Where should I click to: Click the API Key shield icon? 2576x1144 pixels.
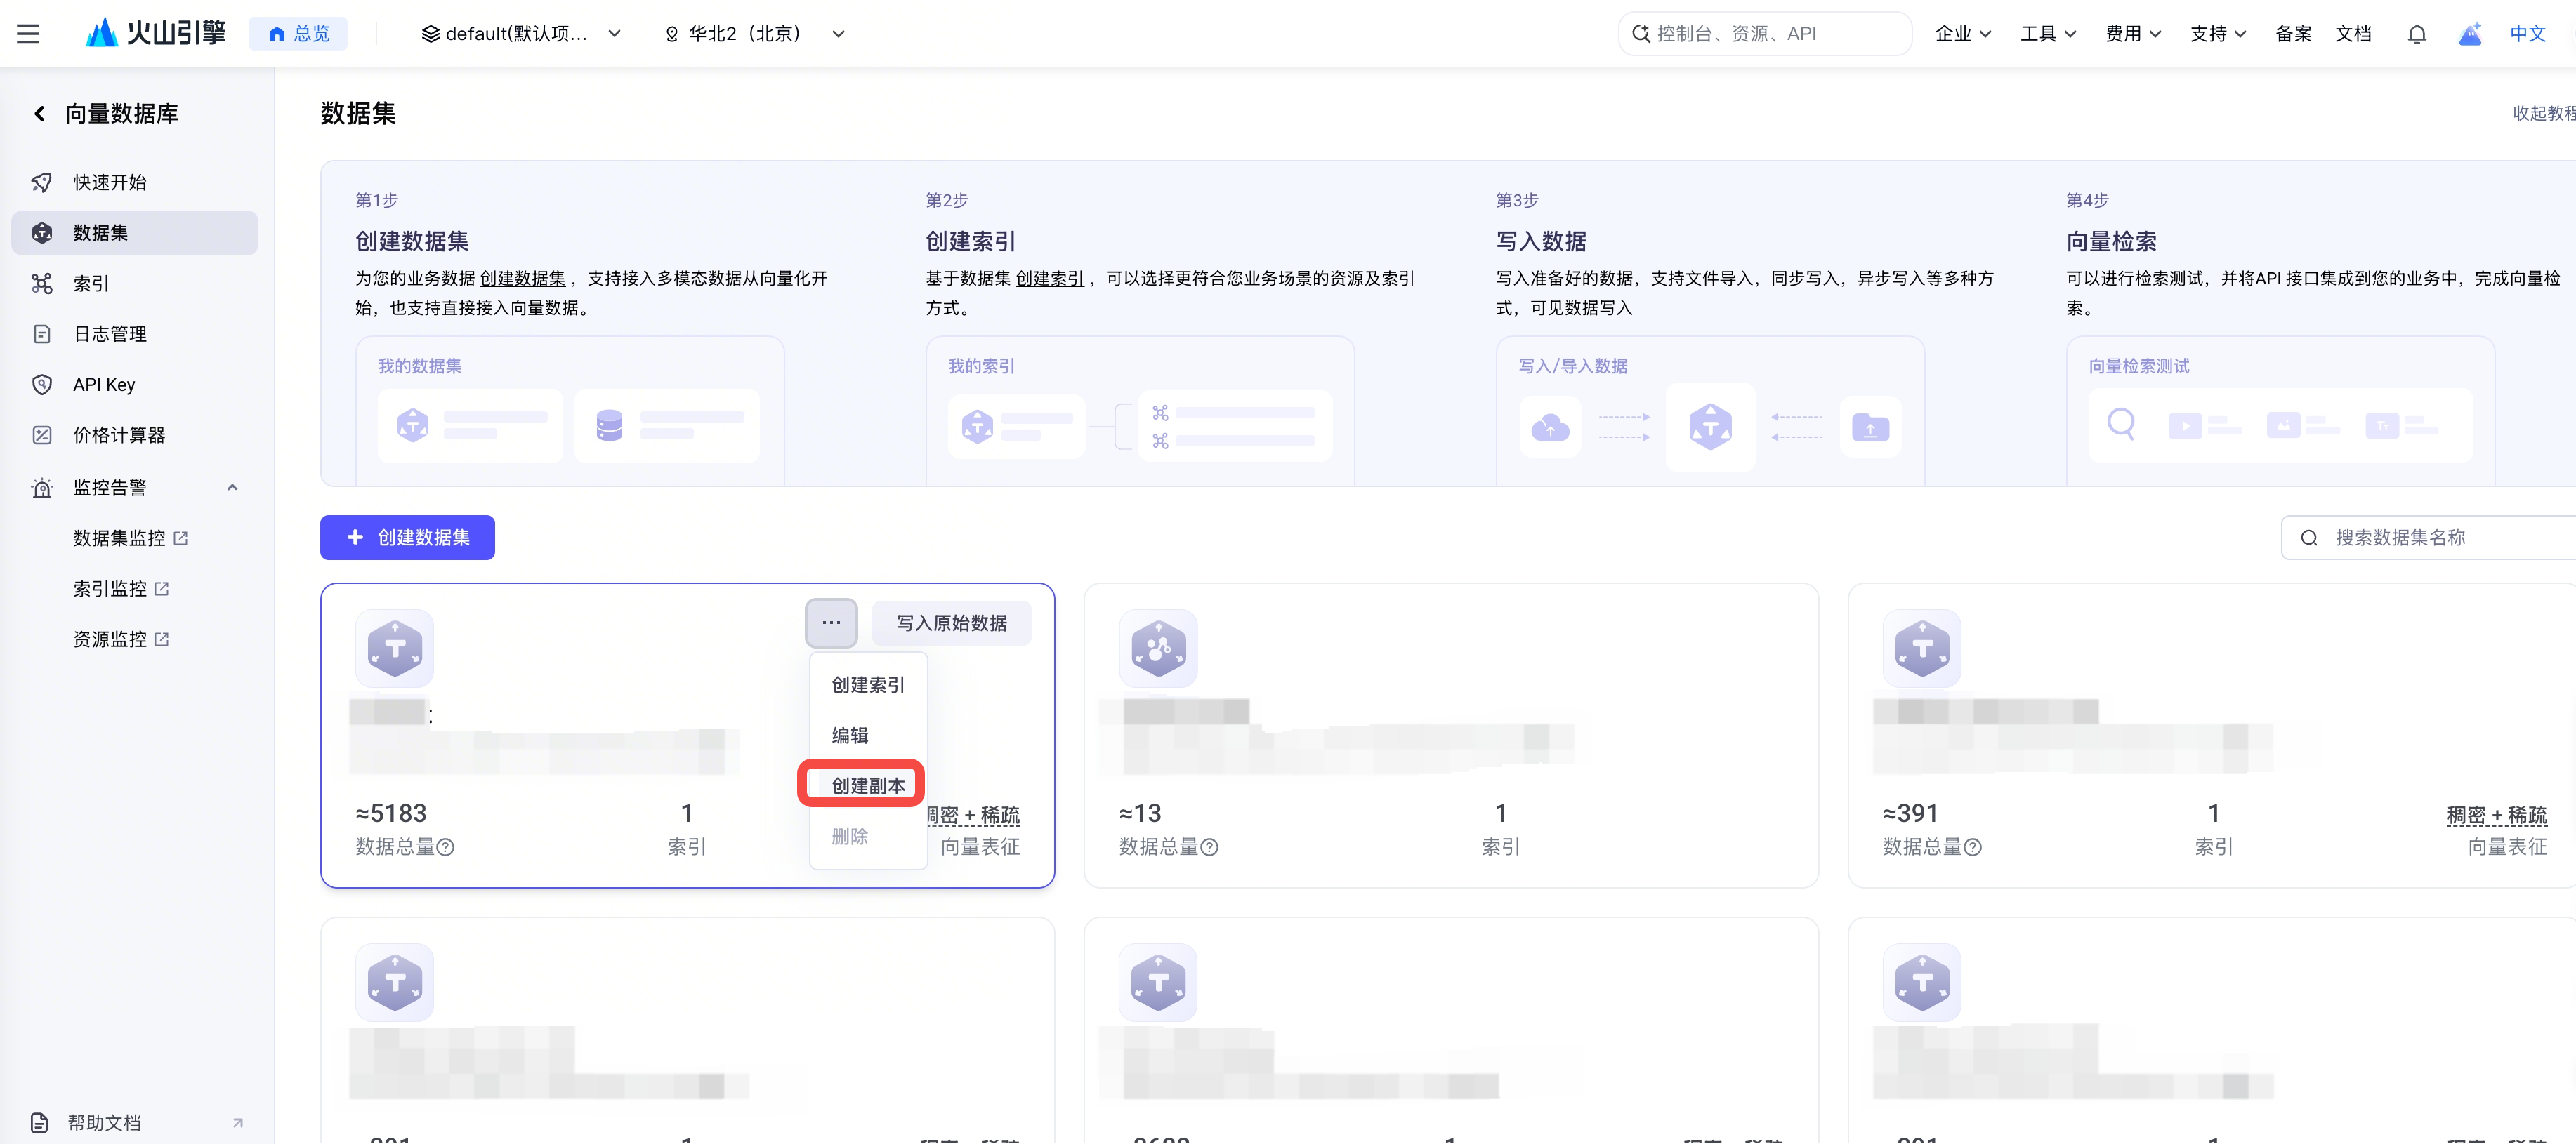pyautogui.click(x=42, y=385)
